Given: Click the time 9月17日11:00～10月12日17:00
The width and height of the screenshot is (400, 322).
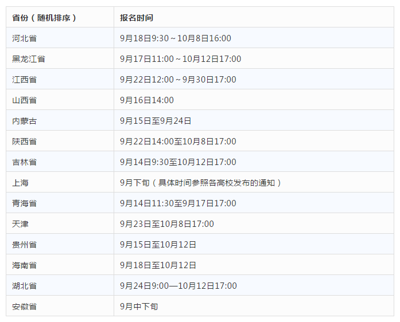Looking at the screenshot, I should click(x=181, y=59).
